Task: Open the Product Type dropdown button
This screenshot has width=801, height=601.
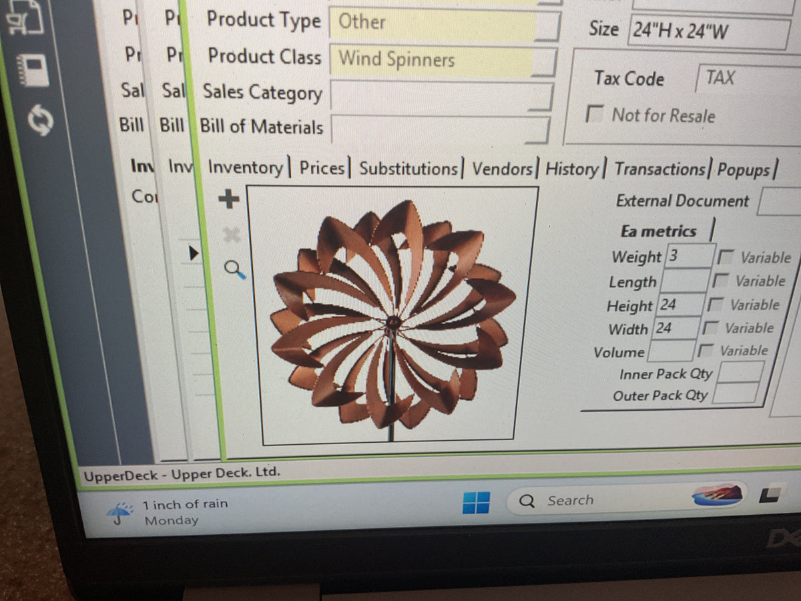Action: (x=549, y=27)
